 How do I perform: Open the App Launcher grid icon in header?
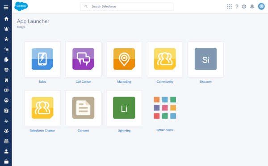(230, 7)
